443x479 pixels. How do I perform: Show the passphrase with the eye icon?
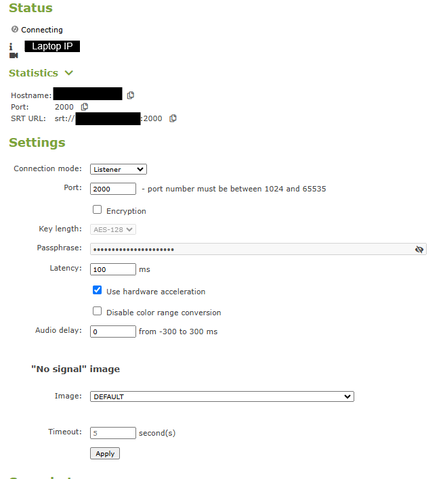pyautogui.click(x=419, y=249)
